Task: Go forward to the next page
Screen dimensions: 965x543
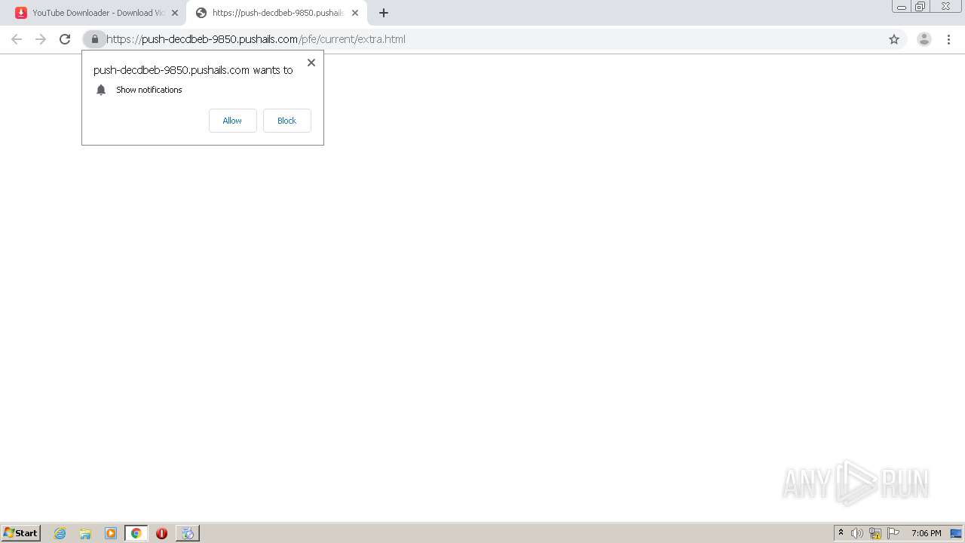Action: click(41, 39)
